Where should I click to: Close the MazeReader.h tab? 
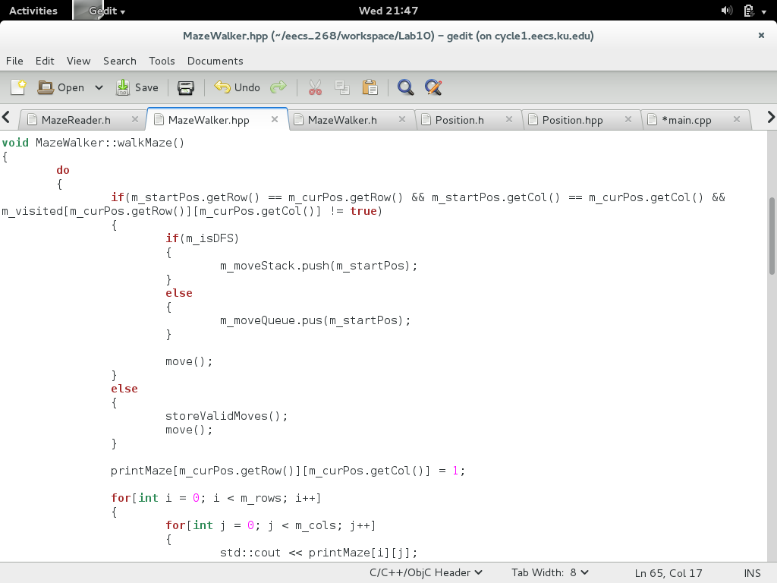pos(135,119)
